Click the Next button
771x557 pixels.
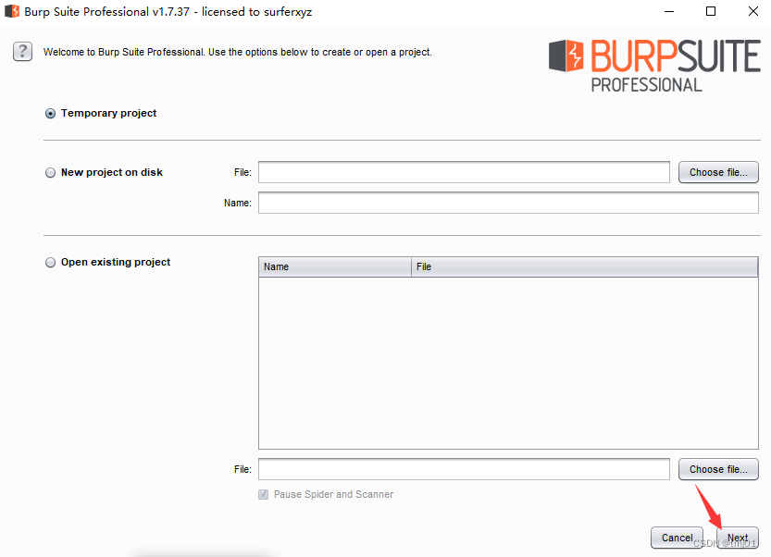tap(738, 538)
